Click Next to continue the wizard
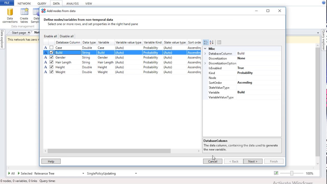This screenshot has width=327, height=184. pos(253,162)
